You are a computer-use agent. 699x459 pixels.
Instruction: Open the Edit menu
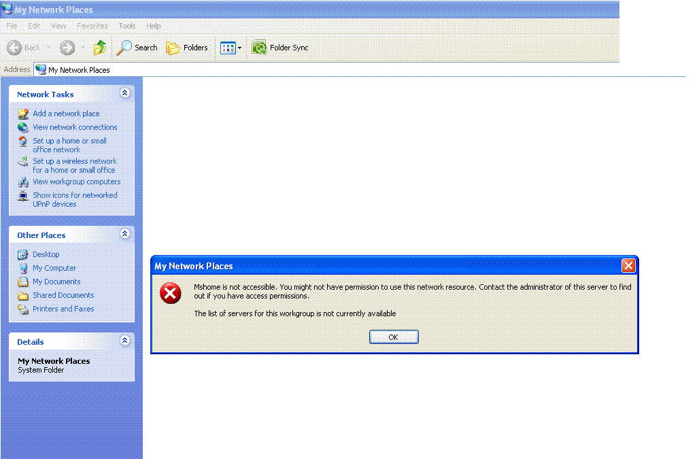[34, 26]
